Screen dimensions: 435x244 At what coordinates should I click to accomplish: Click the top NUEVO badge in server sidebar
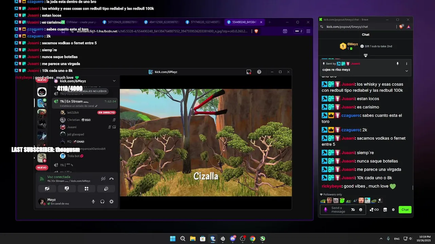pos(42,80)
